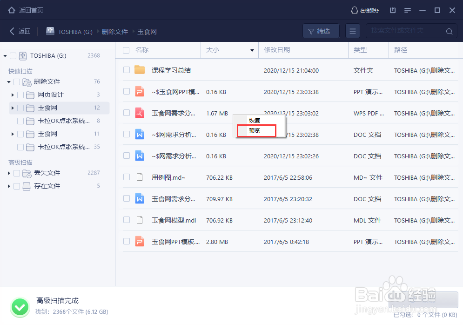The image size is (463, 325).
Task: Open the hamburger menu in title bar
Action: (408, 10)
